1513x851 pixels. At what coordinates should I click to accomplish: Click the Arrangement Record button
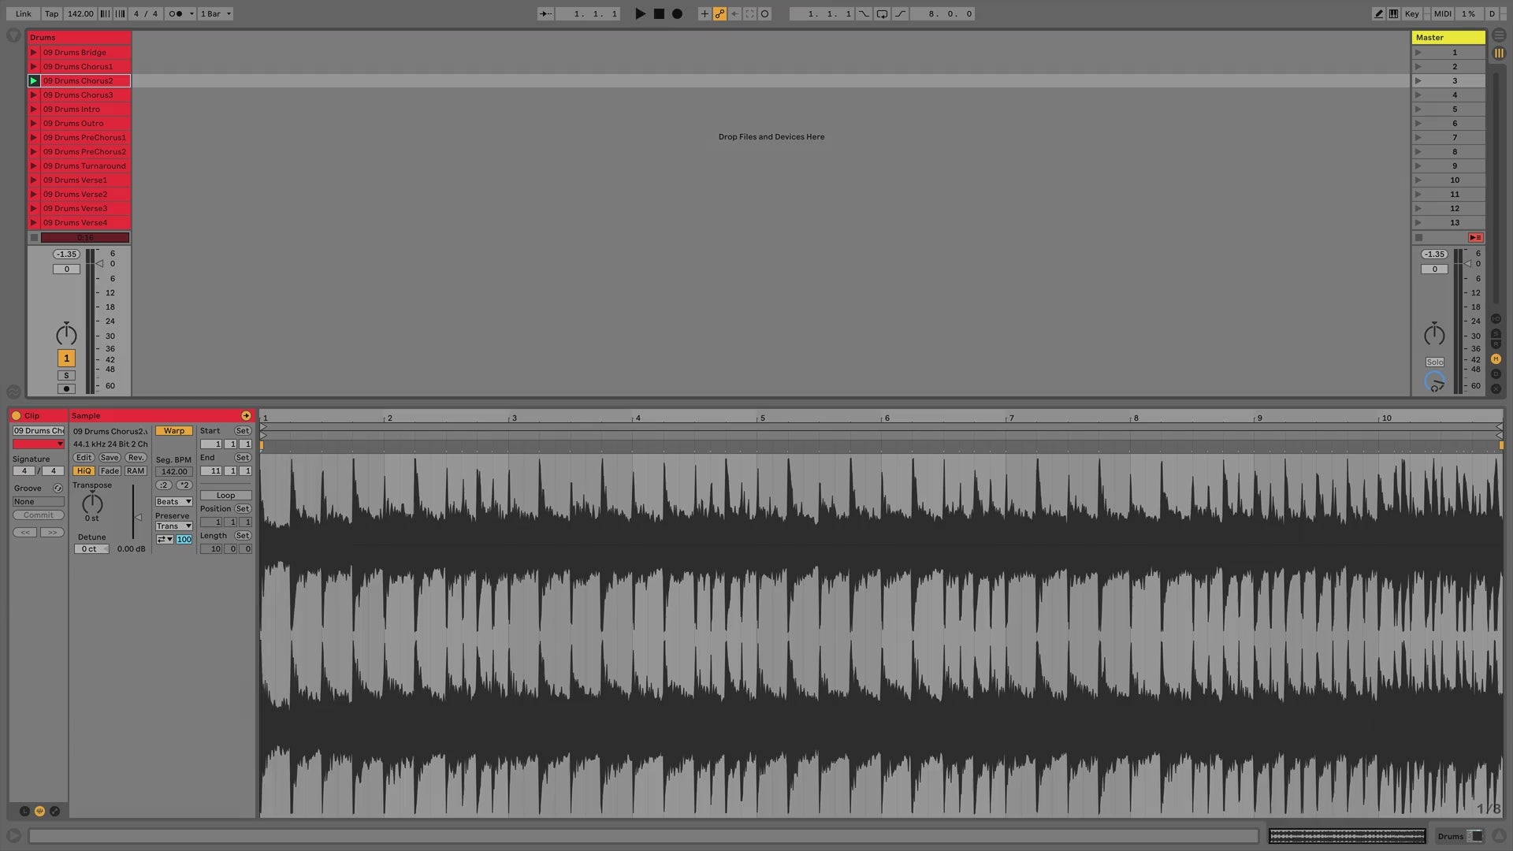tap(677, 13)
